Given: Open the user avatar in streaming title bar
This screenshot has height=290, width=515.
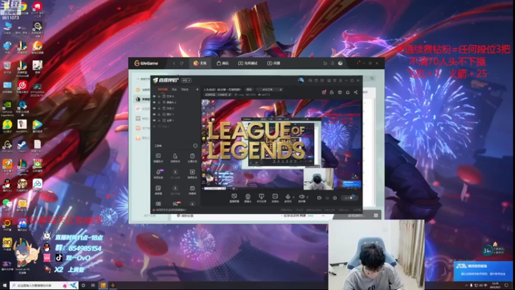Looking at the screenshot, I should (x=301, y=80).
